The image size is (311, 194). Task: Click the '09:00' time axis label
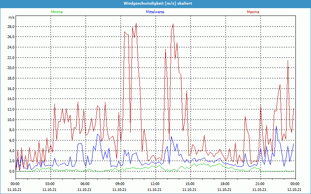click(x=121, y=184)
